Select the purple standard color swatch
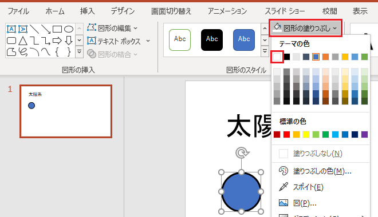This screenshot has height=217, width=378. 364,134
